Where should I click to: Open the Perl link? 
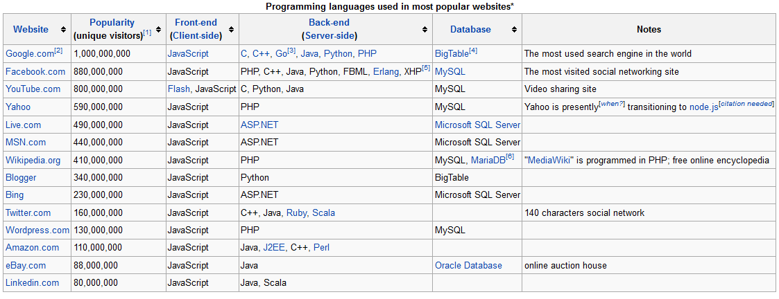pyautogui.click(x=321, y=247)
